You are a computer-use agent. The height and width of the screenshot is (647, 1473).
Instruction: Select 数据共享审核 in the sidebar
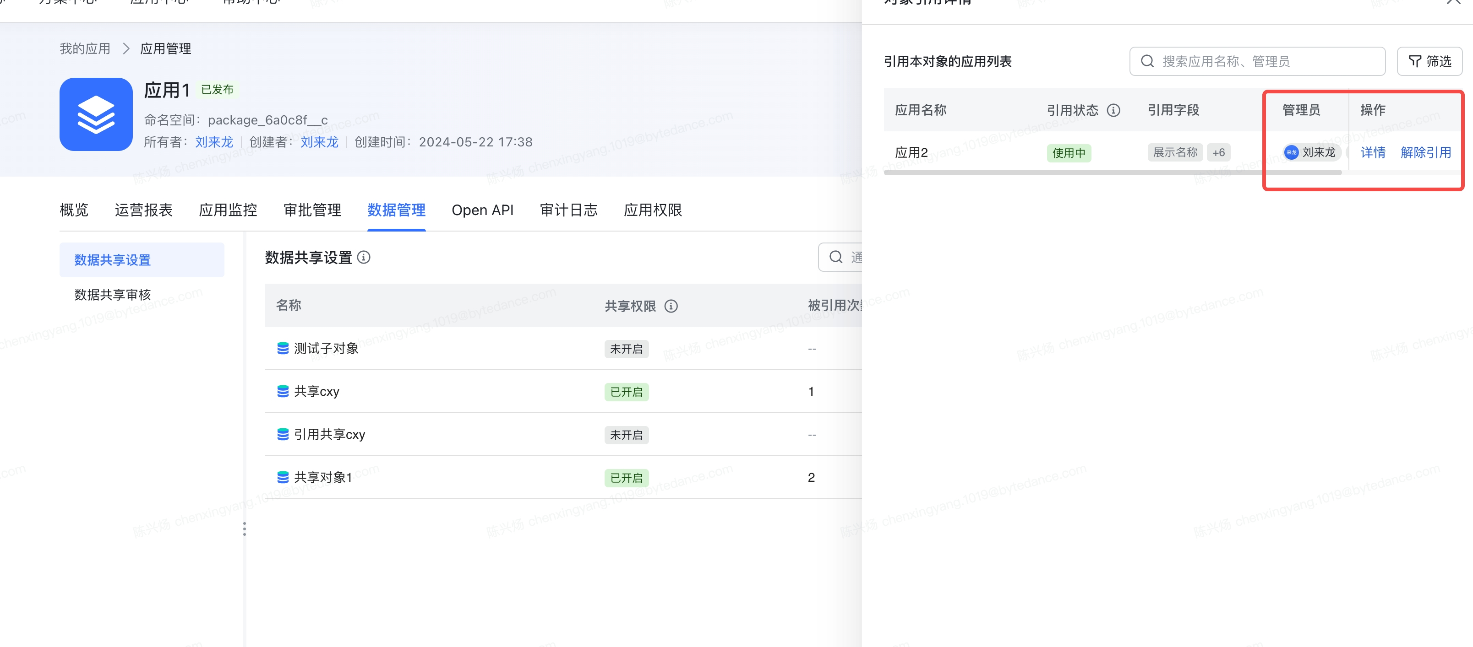pyautogui.click(x=113, y=295)
